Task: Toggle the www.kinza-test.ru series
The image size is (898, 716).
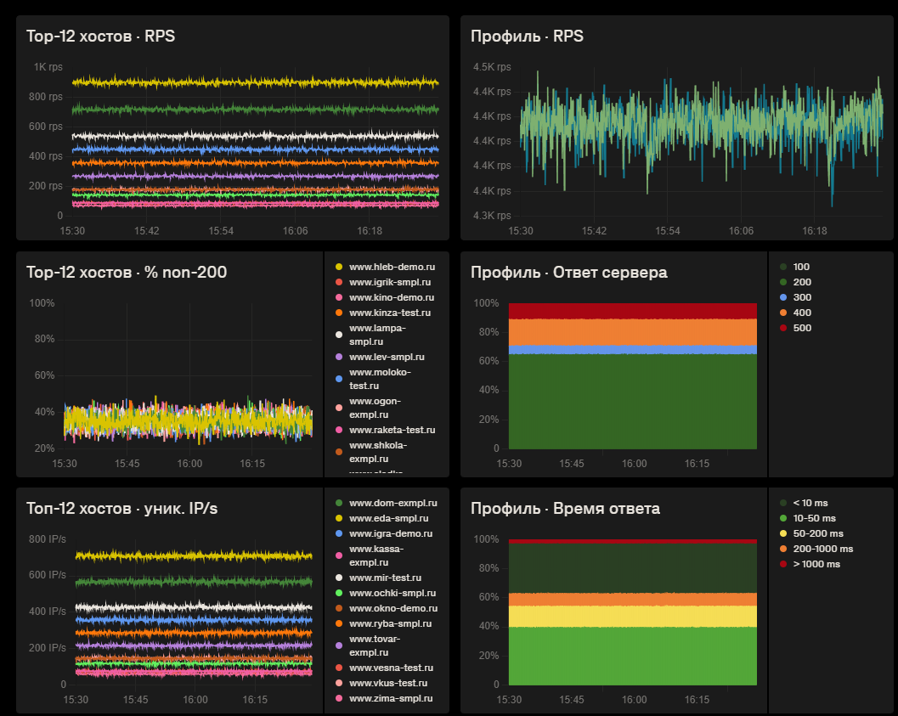Action: click(389, 313)
